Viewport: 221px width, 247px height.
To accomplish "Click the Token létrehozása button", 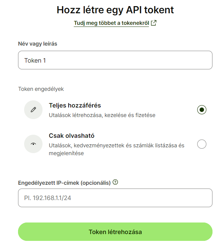I will (115, 232).
